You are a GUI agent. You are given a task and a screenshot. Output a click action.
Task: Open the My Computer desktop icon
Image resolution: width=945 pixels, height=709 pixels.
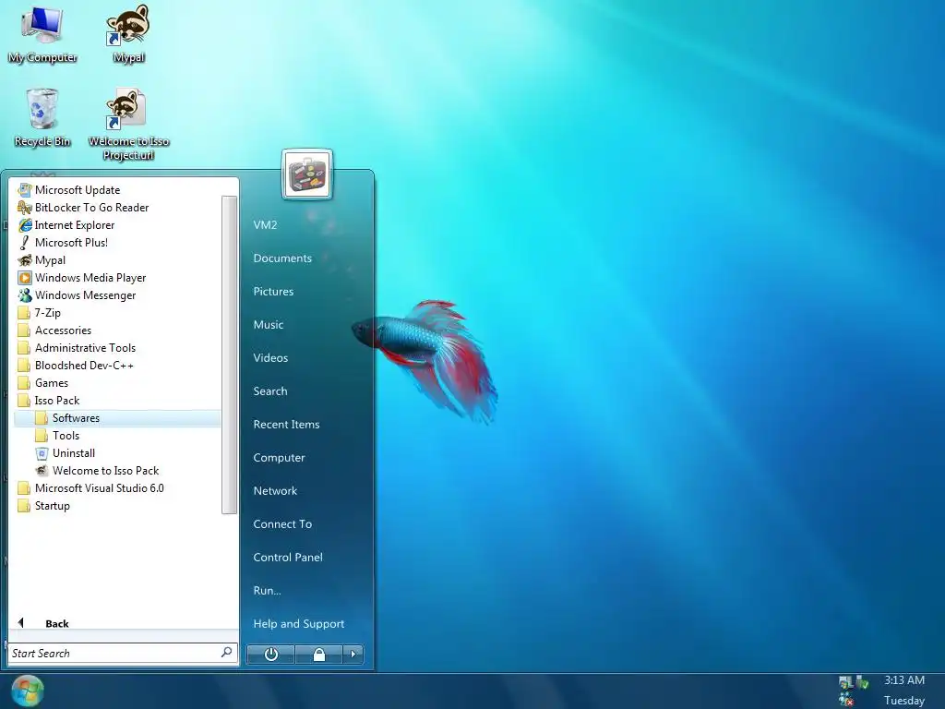(42, 35)
